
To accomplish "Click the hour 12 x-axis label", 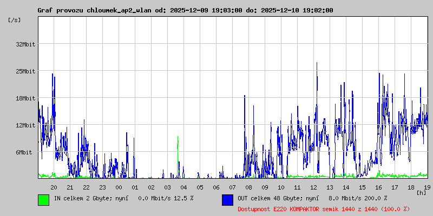I will click(x=313, y=187).
